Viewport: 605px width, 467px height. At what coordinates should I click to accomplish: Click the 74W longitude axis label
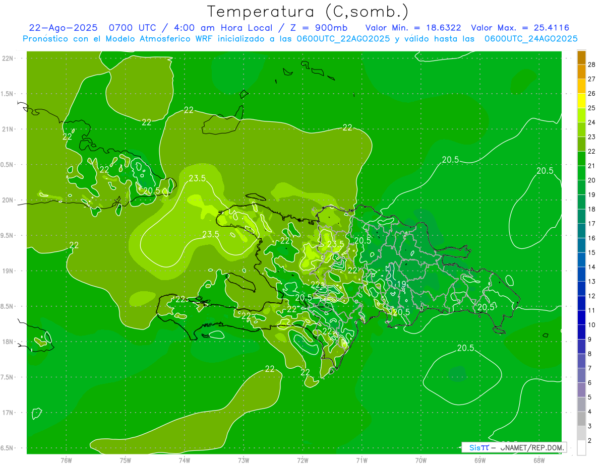[x=185, y=460]
